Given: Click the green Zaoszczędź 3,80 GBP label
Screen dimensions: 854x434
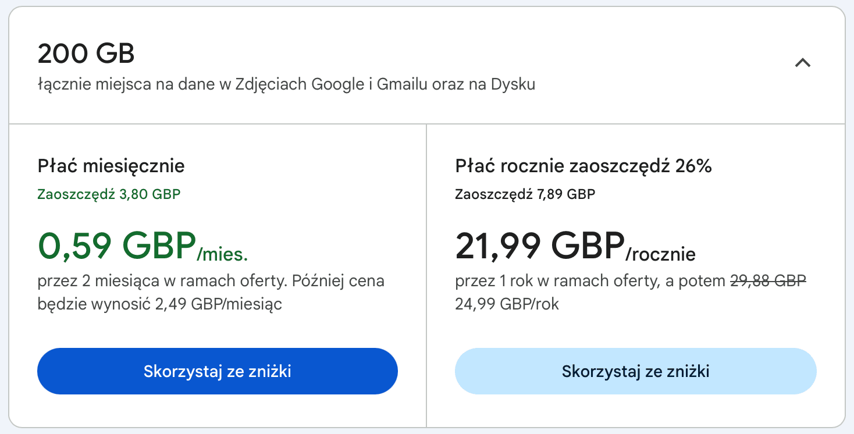Looking at the screenshot, I should click(x=110, y=194).
